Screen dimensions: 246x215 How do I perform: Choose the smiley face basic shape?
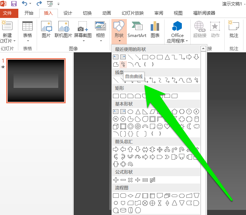click(x=160, y=126)
